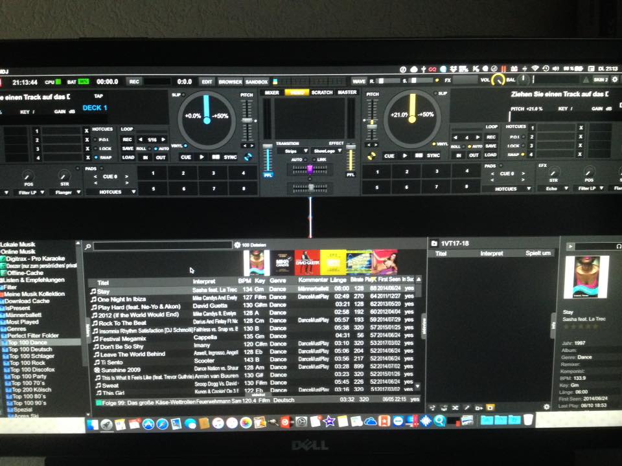This screenshot has height=466, width=622.
Task: Click the browser search input field
Action: (163, 246)
